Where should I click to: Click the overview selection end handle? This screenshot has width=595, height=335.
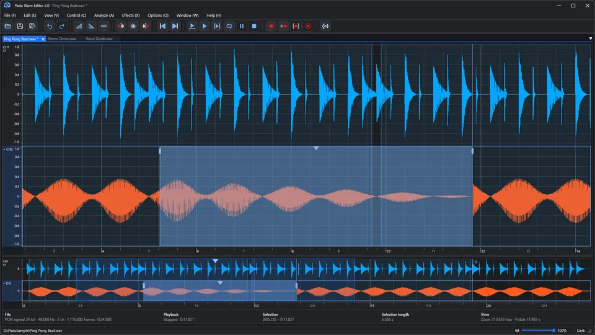[x=296, y=285]
